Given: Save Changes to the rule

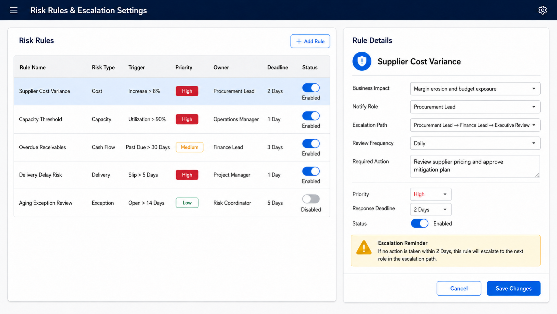Looking at the screenshot, I should coord(513,288).
